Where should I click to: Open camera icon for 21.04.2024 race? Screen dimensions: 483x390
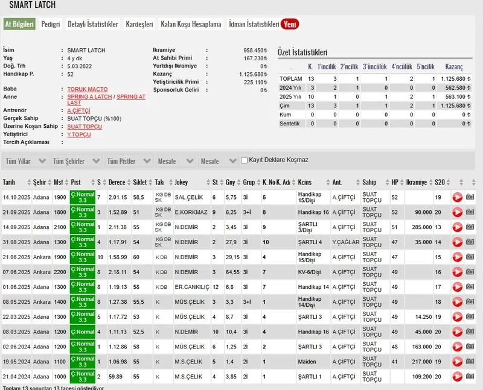coord(470,377)
